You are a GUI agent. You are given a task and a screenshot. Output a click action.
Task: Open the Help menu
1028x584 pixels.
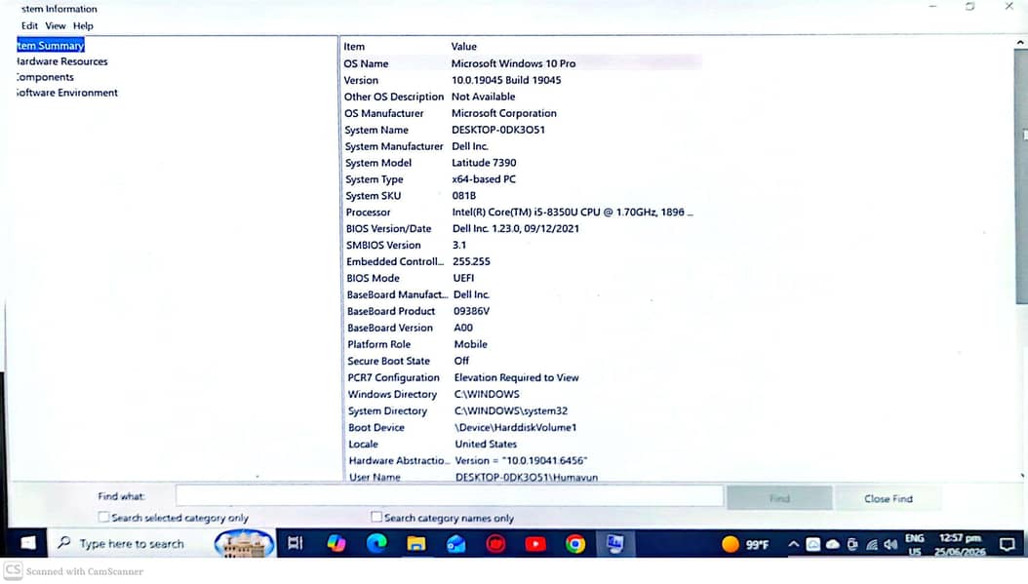tap(83, 25)
